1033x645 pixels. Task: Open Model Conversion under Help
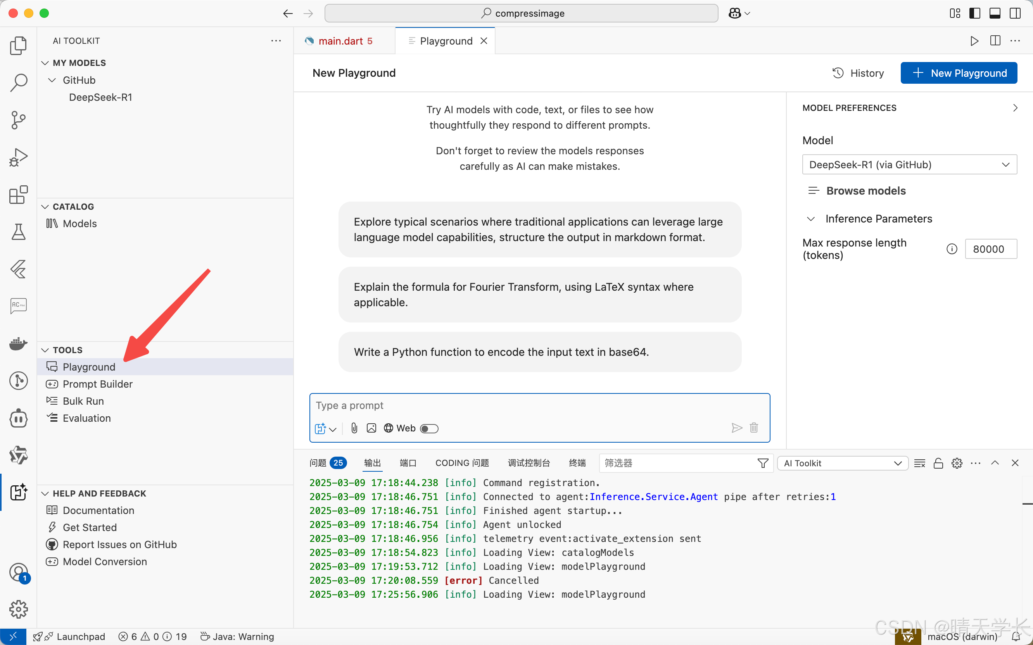pyautogui.click(x=105, y=561)
